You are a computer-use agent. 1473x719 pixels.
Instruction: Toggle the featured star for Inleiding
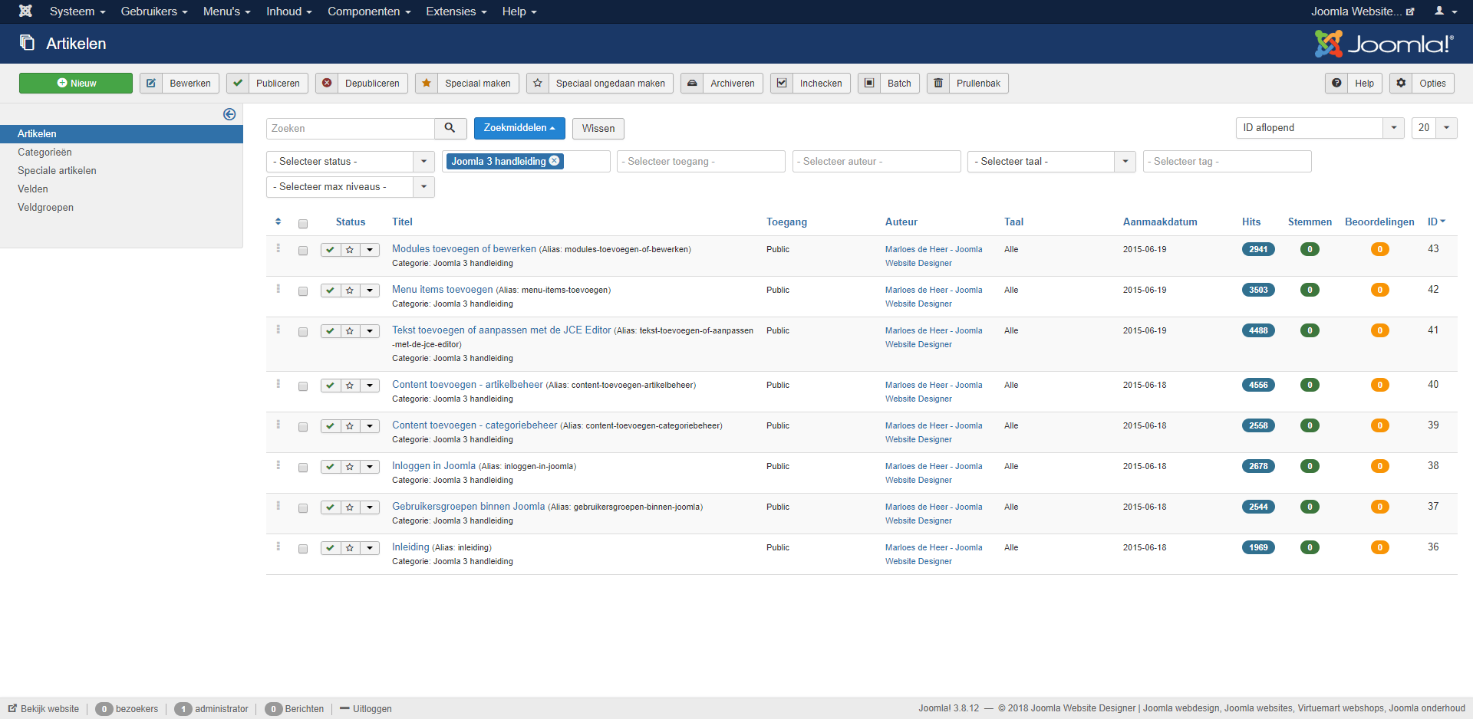point(350,547)
